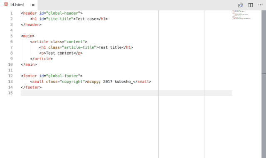Viewport: 266px width, 158px height.
Task: Click the closing </main> tag
Action: (x=29, y=64)
